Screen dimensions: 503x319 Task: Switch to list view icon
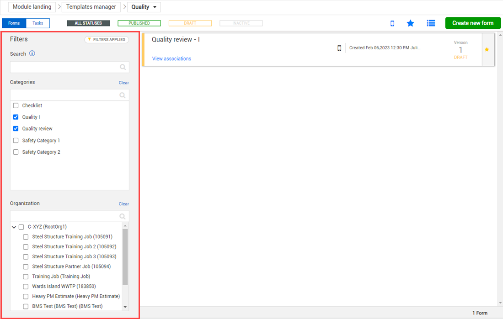[430, 23]
